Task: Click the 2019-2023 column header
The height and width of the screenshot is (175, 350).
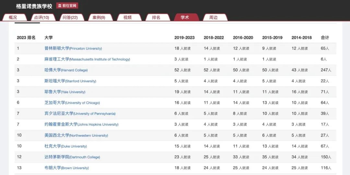Action: click(184, 38)
